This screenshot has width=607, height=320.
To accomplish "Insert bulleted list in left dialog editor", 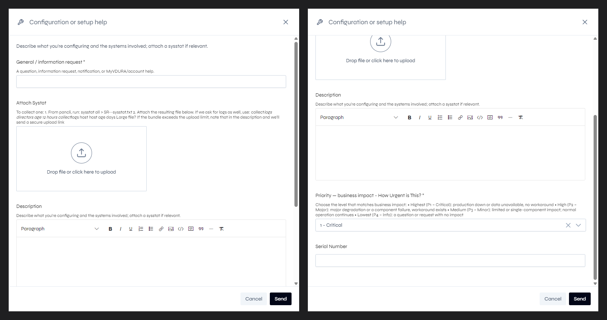I will tap(151, 229).
